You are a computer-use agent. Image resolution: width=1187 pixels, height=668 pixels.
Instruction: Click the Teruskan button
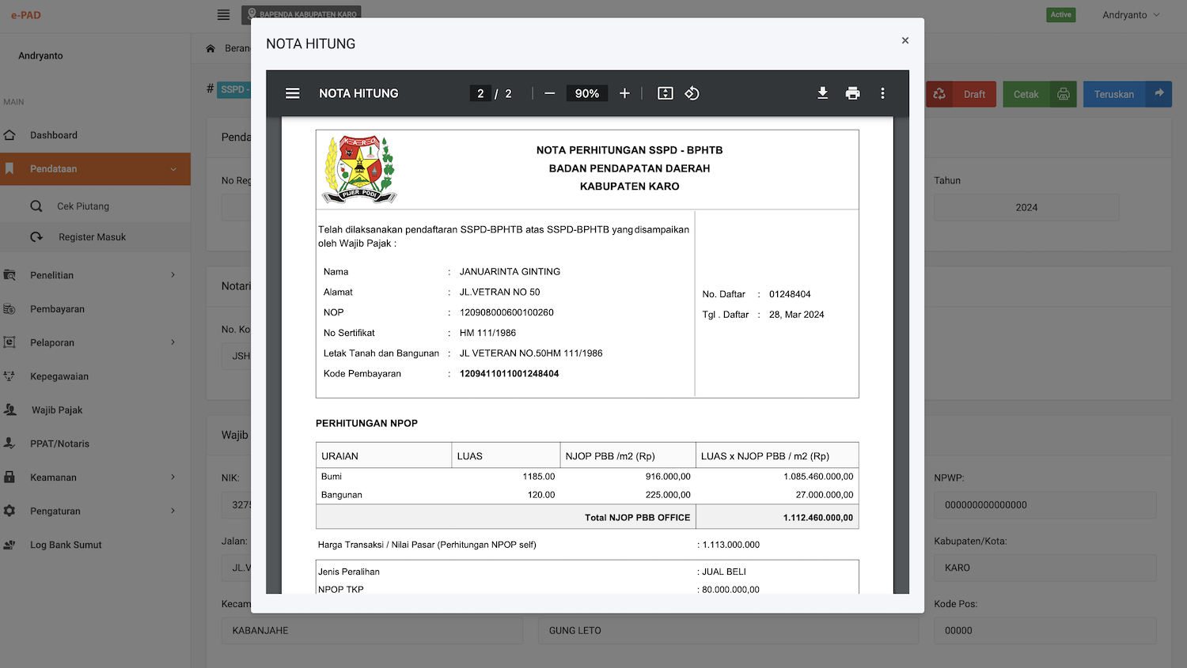tap(1126, 94)
